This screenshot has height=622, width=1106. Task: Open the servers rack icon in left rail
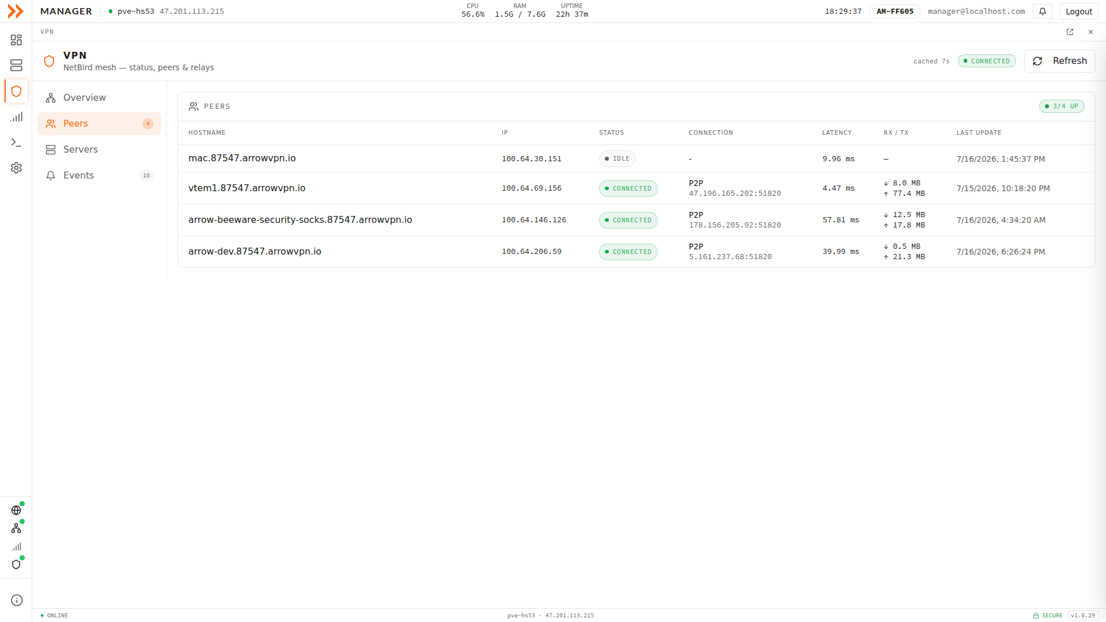(16, 65)
